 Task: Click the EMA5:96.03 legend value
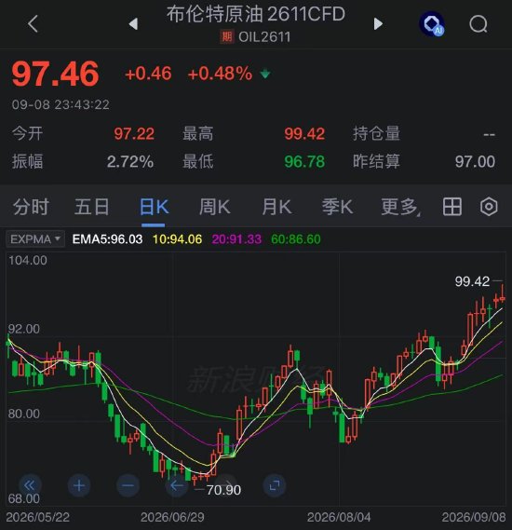[x=107, y=239]
